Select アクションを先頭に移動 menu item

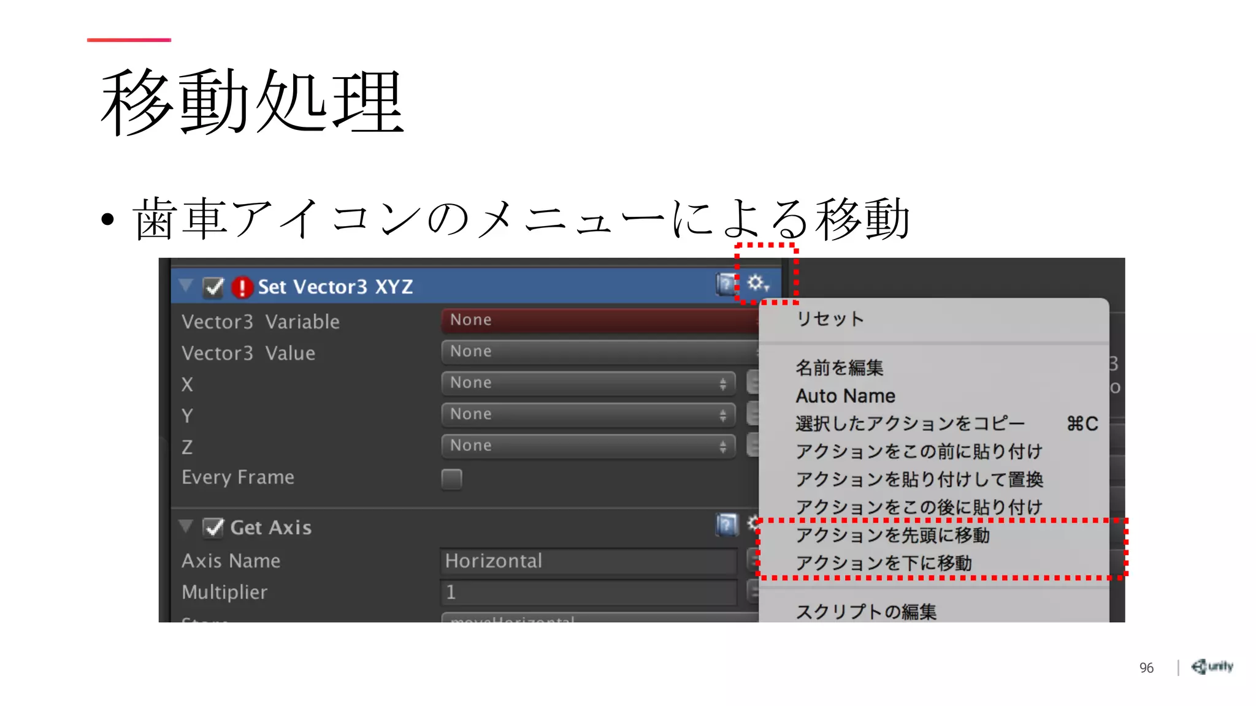click(892, 535)
